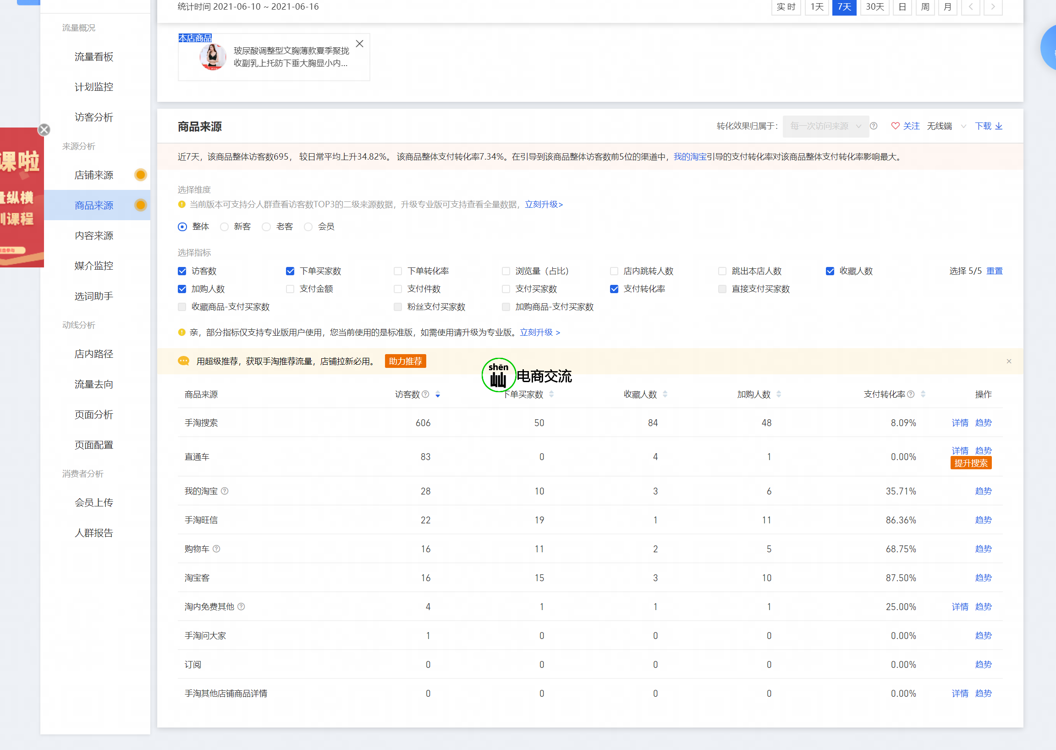Select the 7天 time range

[844, 7]
